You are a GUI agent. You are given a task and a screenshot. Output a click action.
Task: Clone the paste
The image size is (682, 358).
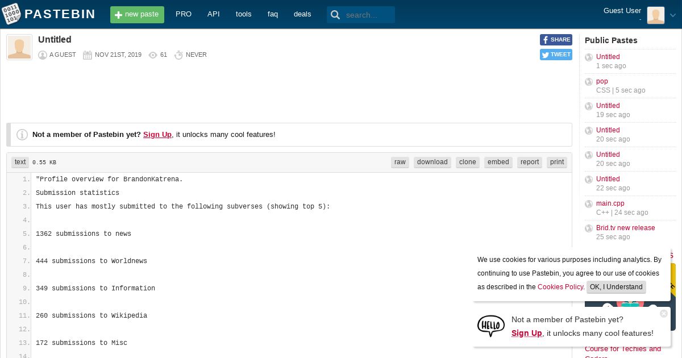click(x=468, y=162)
